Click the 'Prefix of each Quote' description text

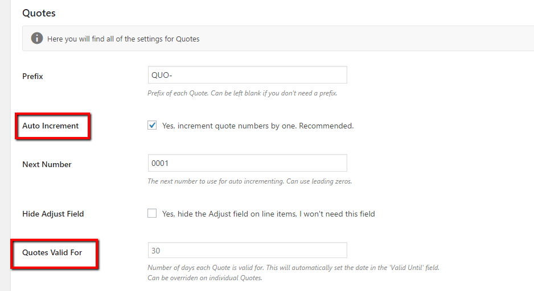pos(242,93)
